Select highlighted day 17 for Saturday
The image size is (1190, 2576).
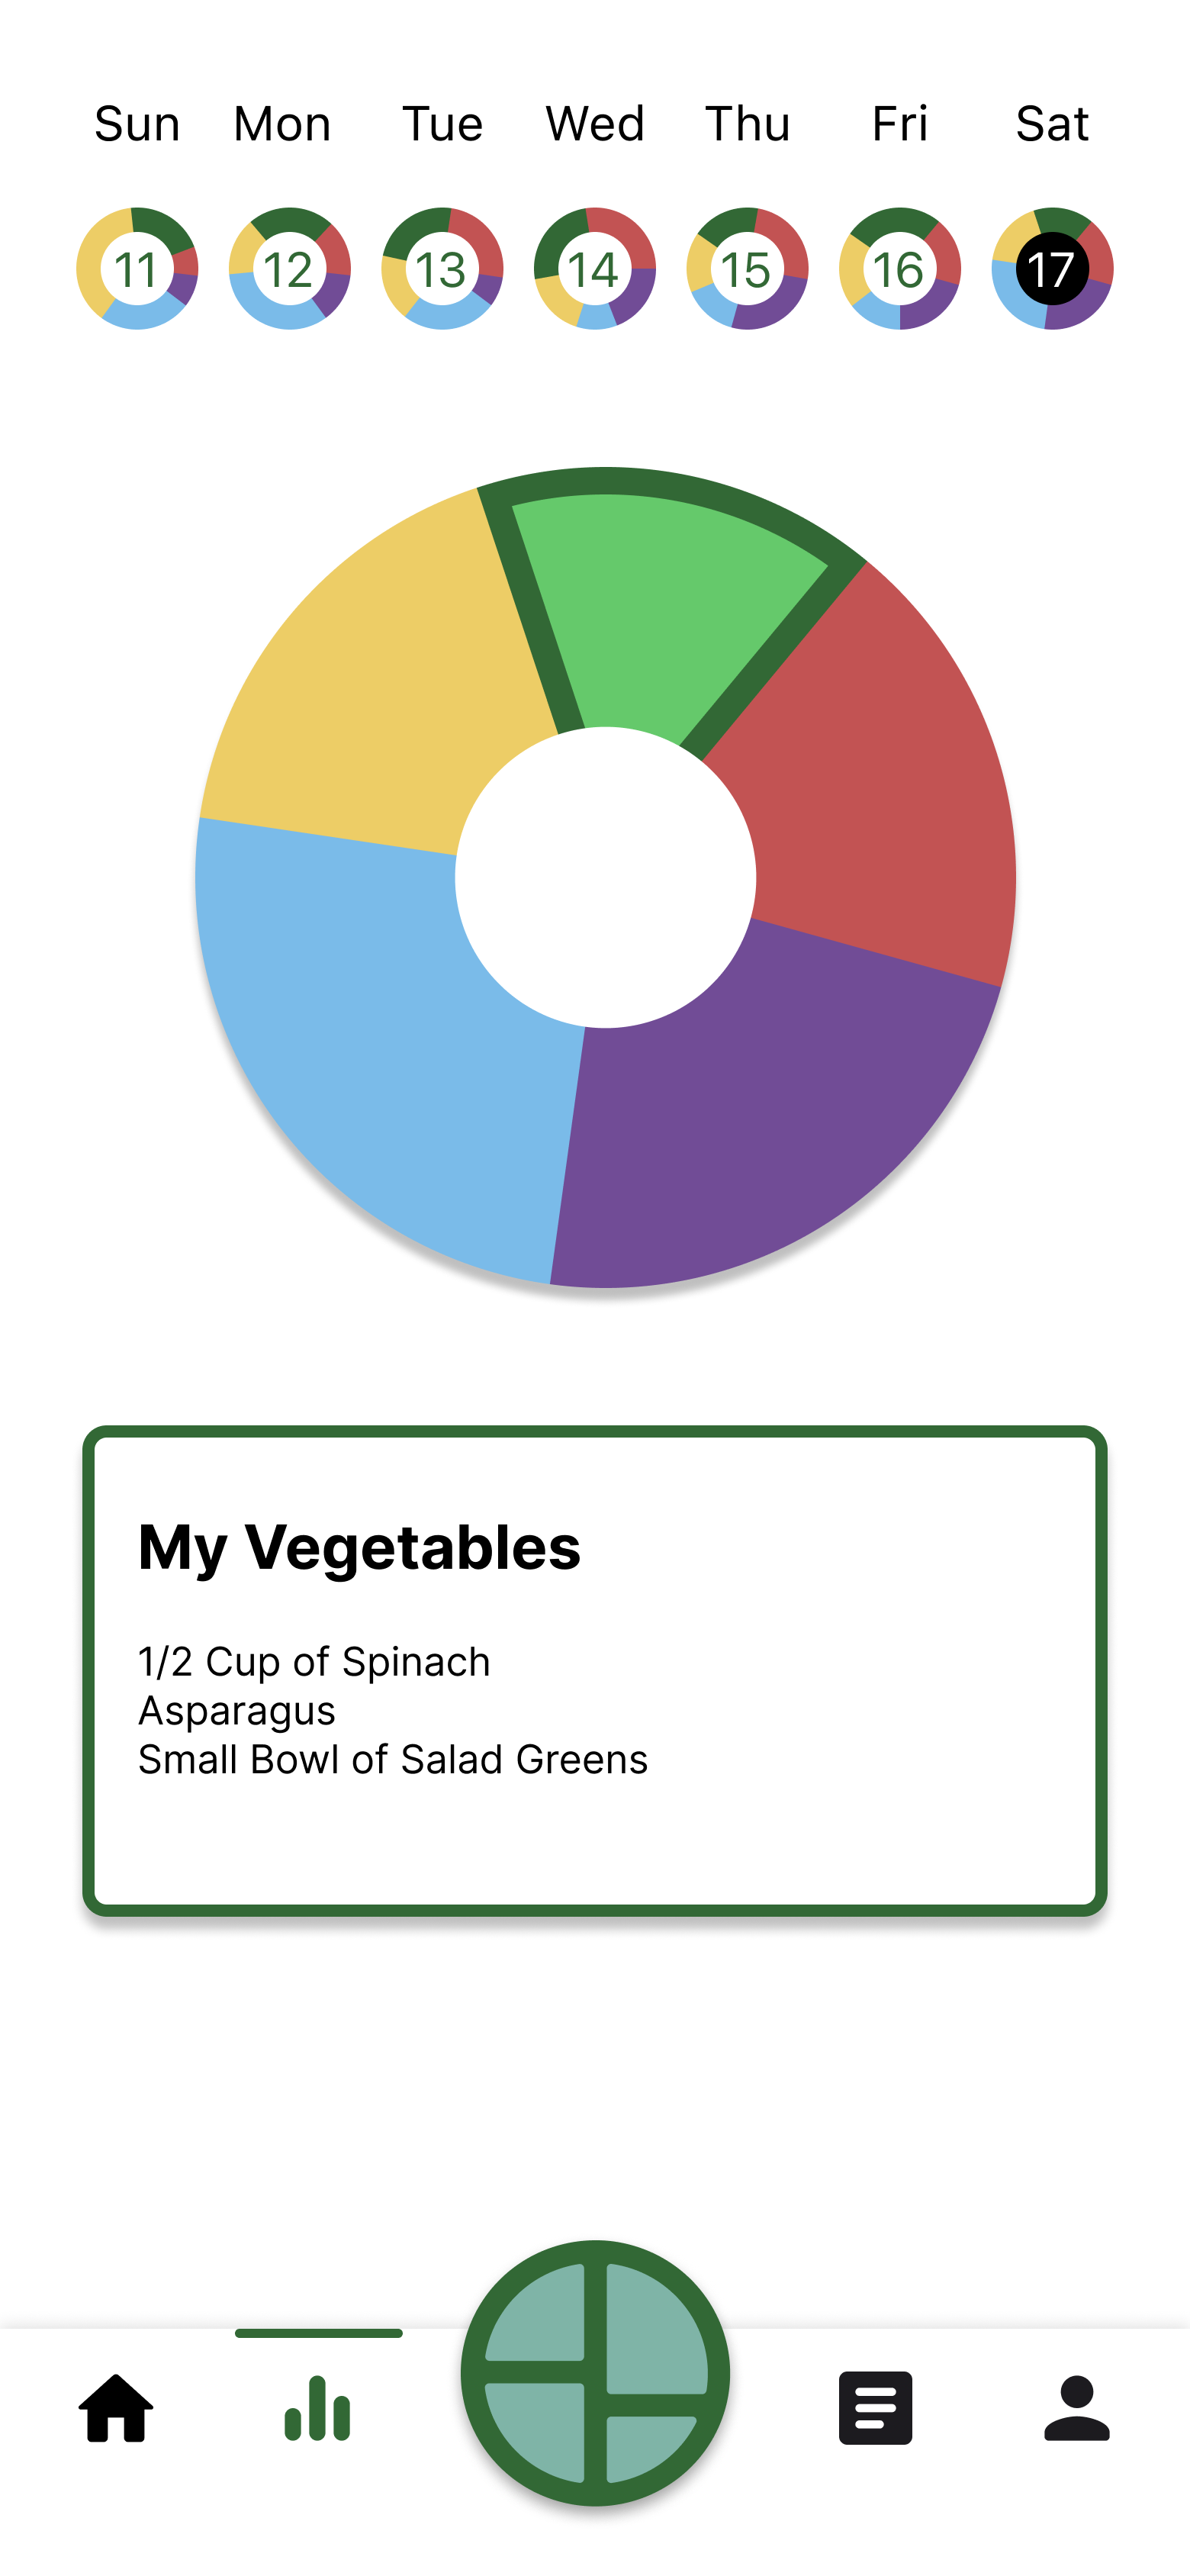(x=1052, y=268)
